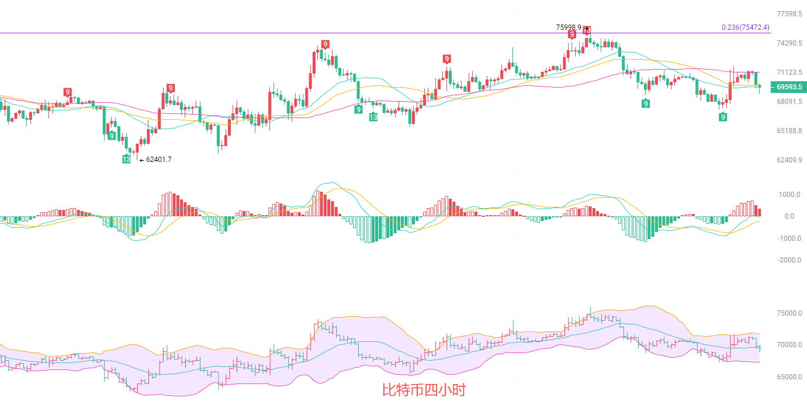This screenshot has height=401, width=807.
Task: Select green 13 marker beside 62401.7 low
Action: [x=126, y=159]
